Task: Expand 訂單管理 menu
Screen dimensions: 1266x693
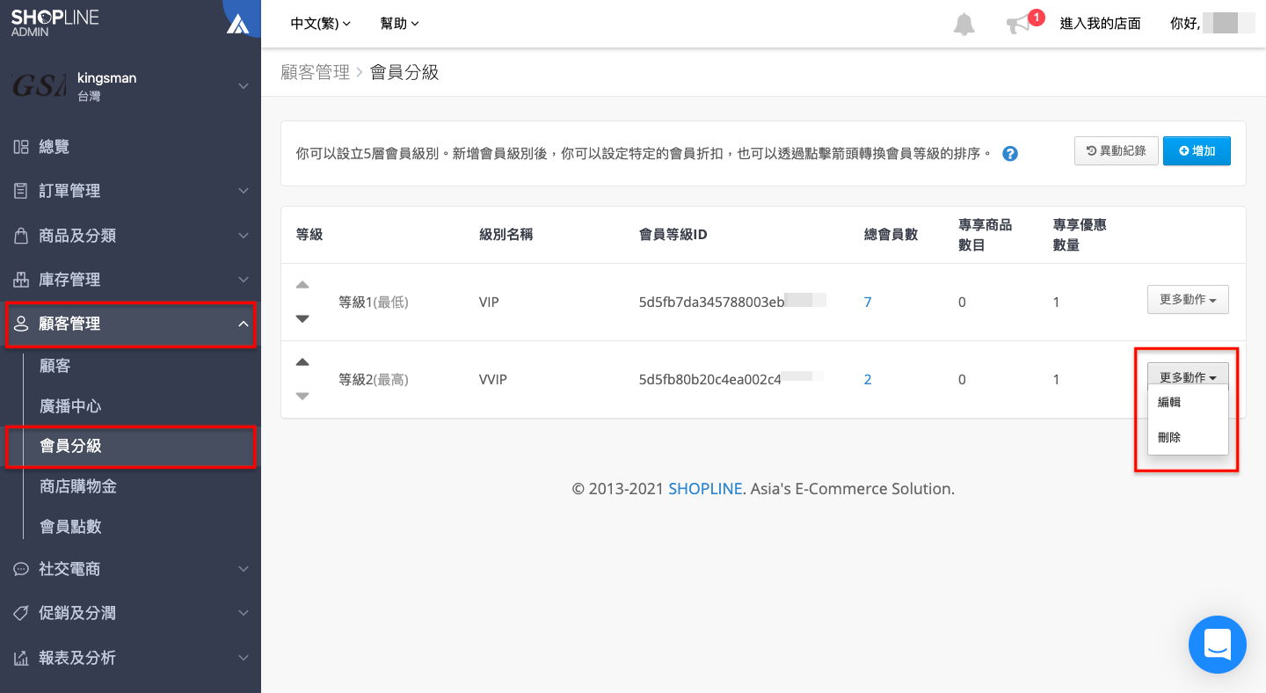Action: click(x=130, y=191)
